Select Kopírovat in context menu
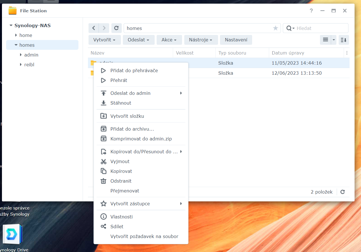Viewport: 361px width, 252px height. pyautogui.click(x=141, y=171)
